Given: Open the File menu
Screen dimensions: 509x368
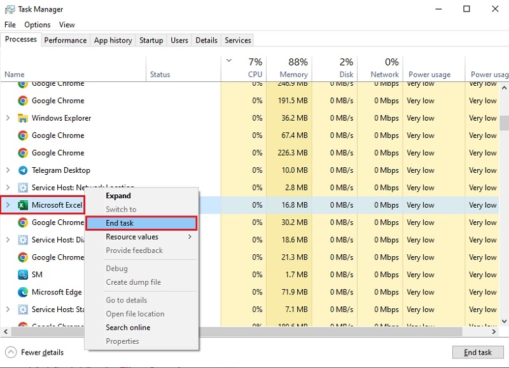Looking at the screenshot, I should (x=10, y=25).
